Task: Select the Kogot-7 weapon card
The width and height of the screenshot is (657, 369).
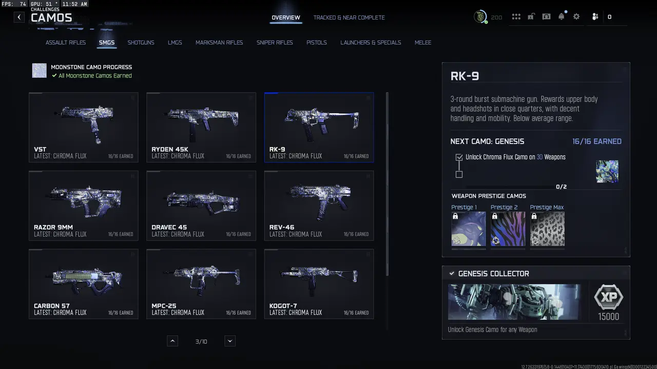Action: (x=319, y=284)
